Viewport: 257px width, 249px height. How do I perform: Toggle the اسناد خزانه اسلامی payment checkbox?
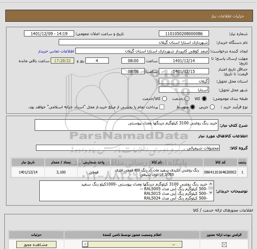click(x=162, y=107)
